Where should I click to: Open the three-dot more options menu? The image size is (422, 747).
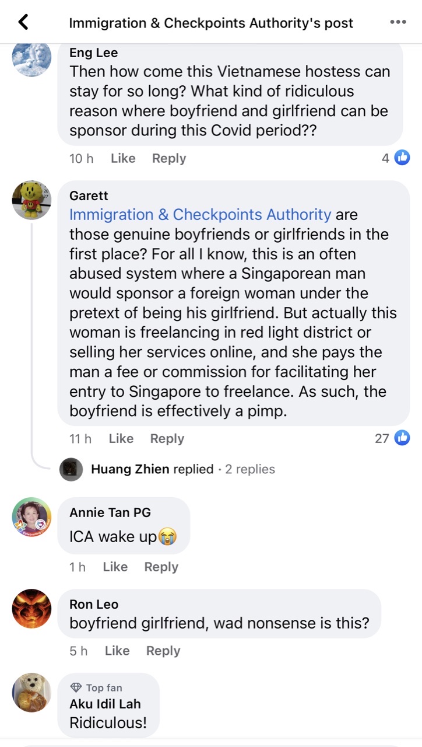[398, 23]
